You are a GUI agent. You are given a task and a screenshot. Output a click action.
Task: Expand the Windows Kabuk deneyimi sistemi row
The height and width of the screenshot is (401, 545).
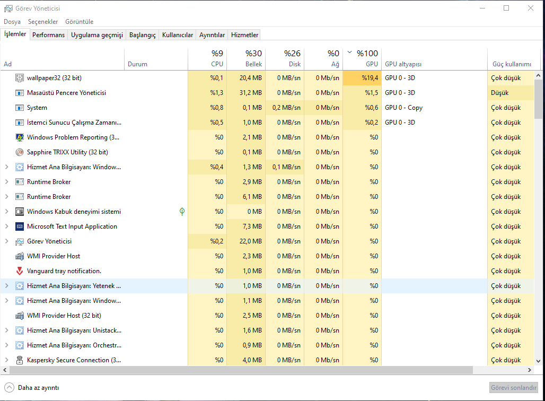pyautogui.click(x=6, y=212)
